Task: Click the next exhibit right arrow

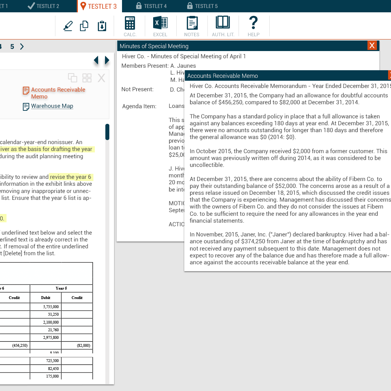Action: coord(107,60)
